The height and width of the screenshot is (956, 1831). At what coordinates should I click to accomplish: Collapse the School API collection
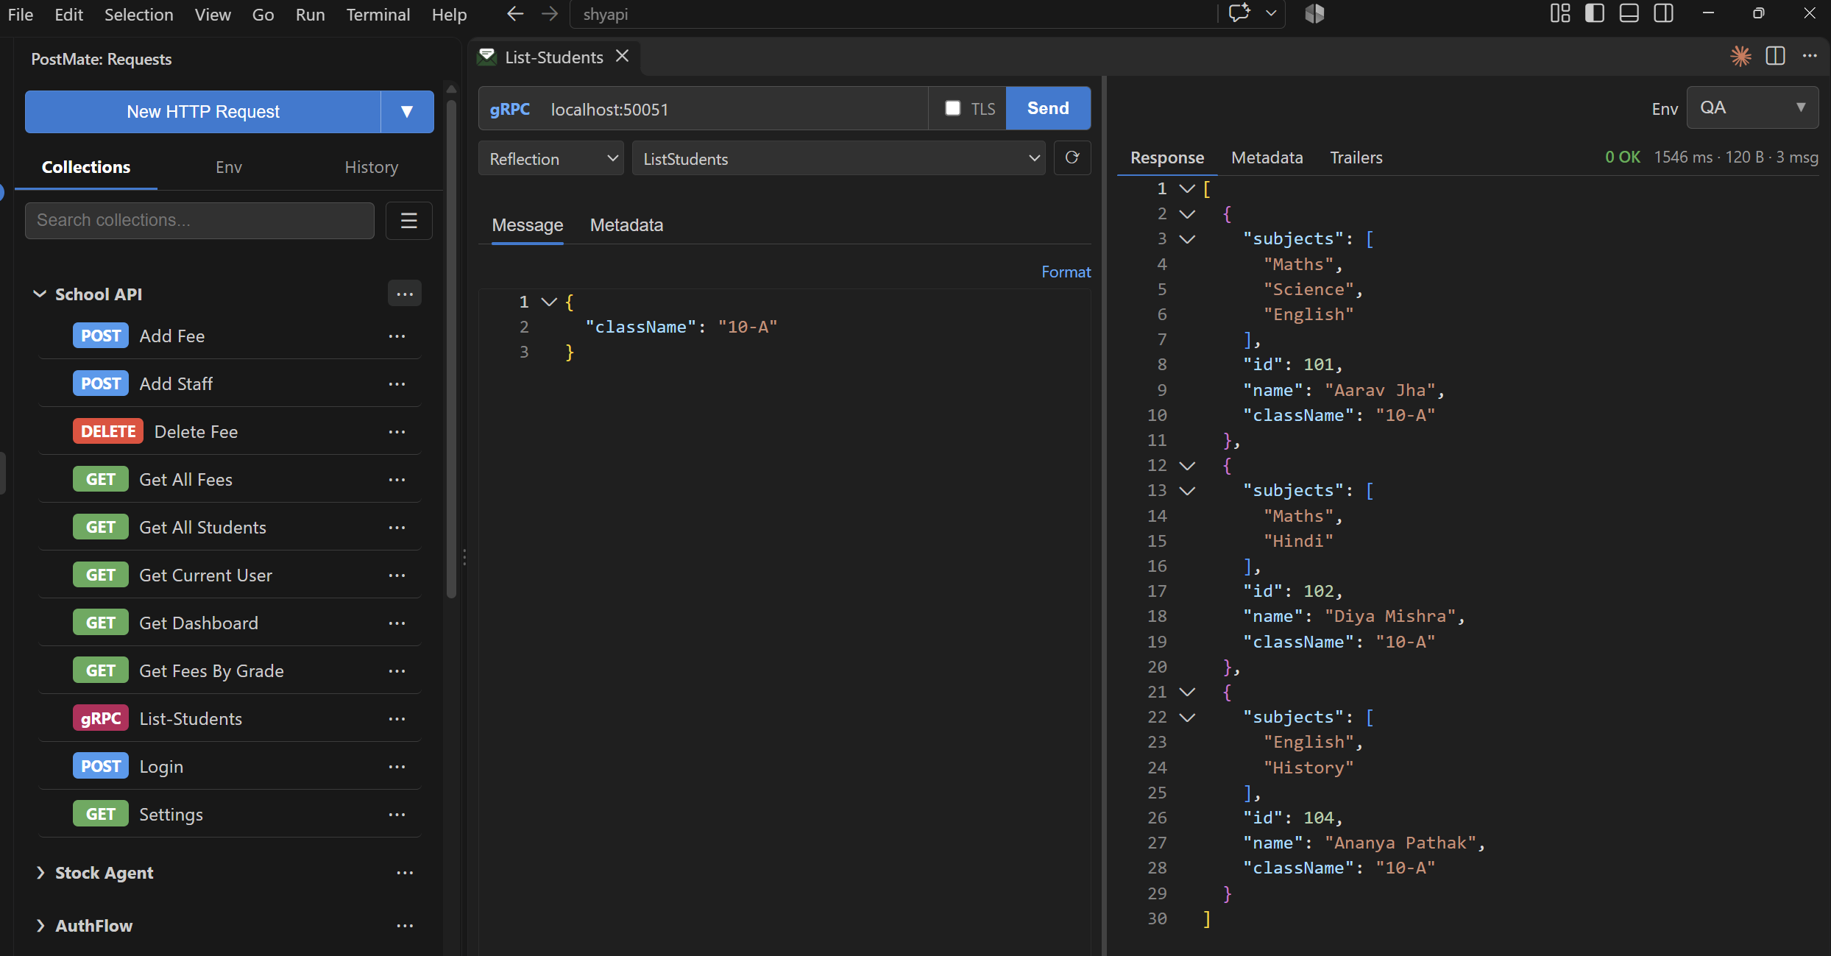point(40,294)
